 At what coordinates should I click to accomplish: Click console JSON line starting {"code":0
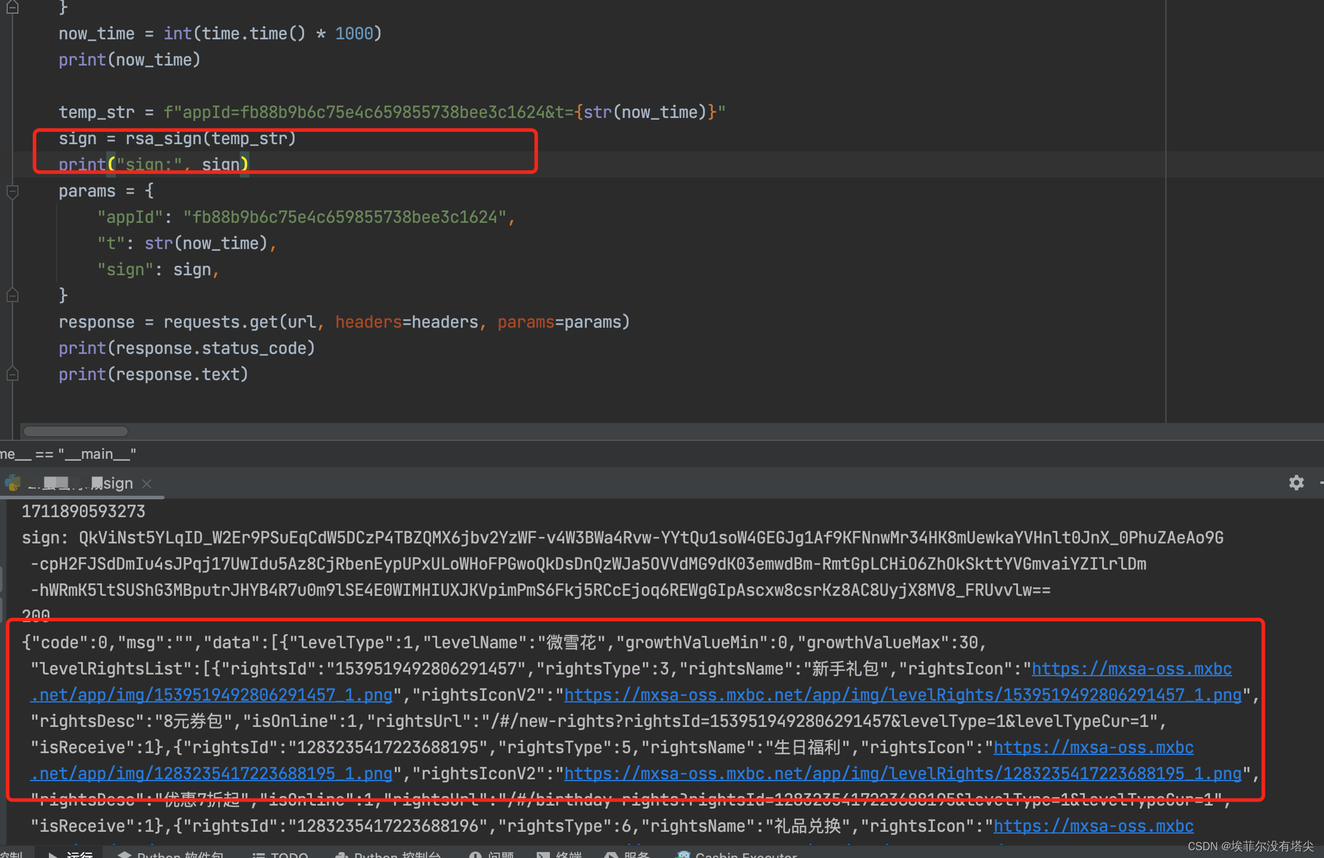coord(505,642)
